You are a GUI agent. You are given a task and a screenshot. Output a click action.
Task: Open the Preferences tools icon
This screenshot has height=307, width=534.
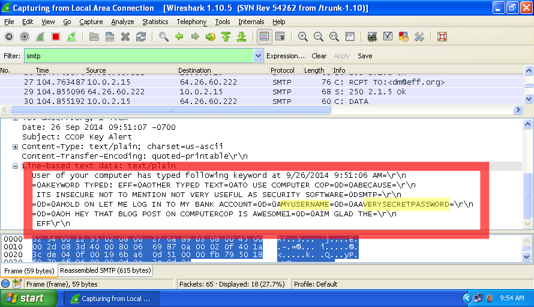click(419, 37)
